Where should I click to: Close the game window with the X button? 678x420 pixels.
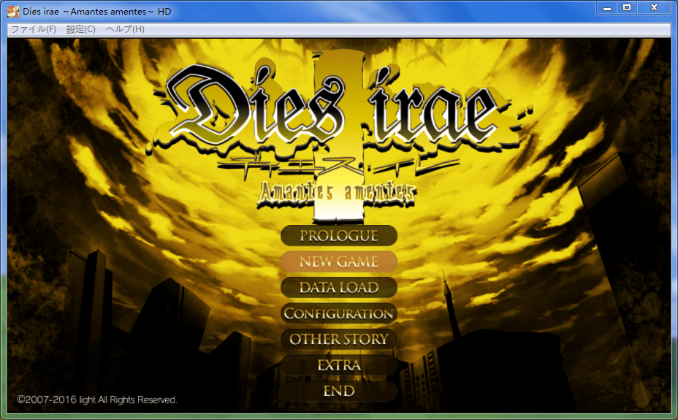point(654,7)
